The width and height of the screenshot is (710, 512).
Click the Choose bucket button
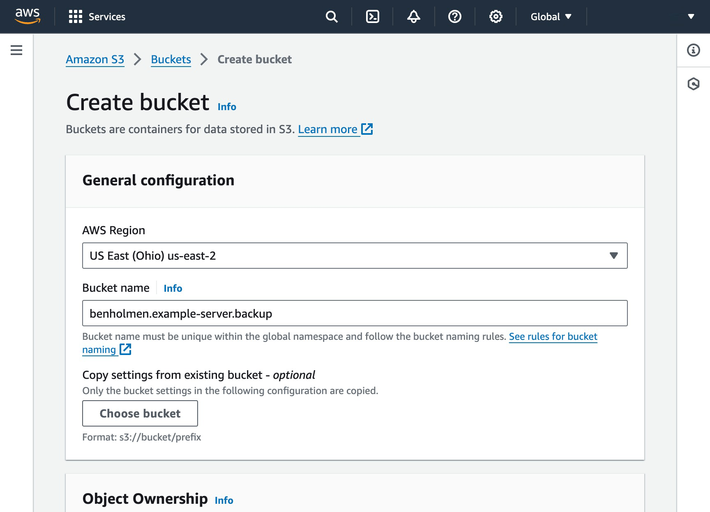point(140,413)
